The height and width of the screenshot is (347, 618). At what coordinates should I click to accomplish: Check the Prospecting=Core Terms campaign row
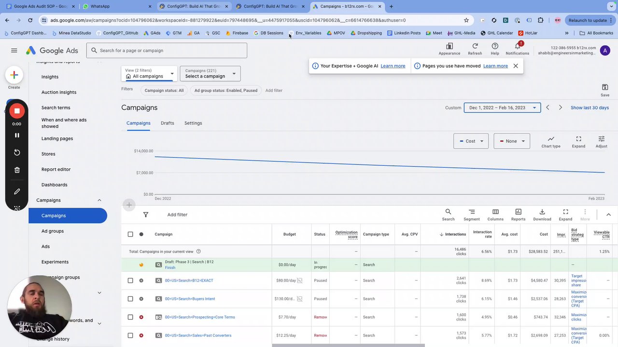coord(130,317)
